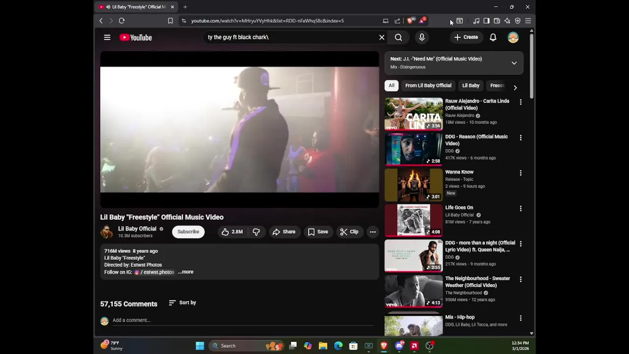Clear the search box with the X icon
The height and width of the screenshot is (354, 629).
[x=382, y=37]
